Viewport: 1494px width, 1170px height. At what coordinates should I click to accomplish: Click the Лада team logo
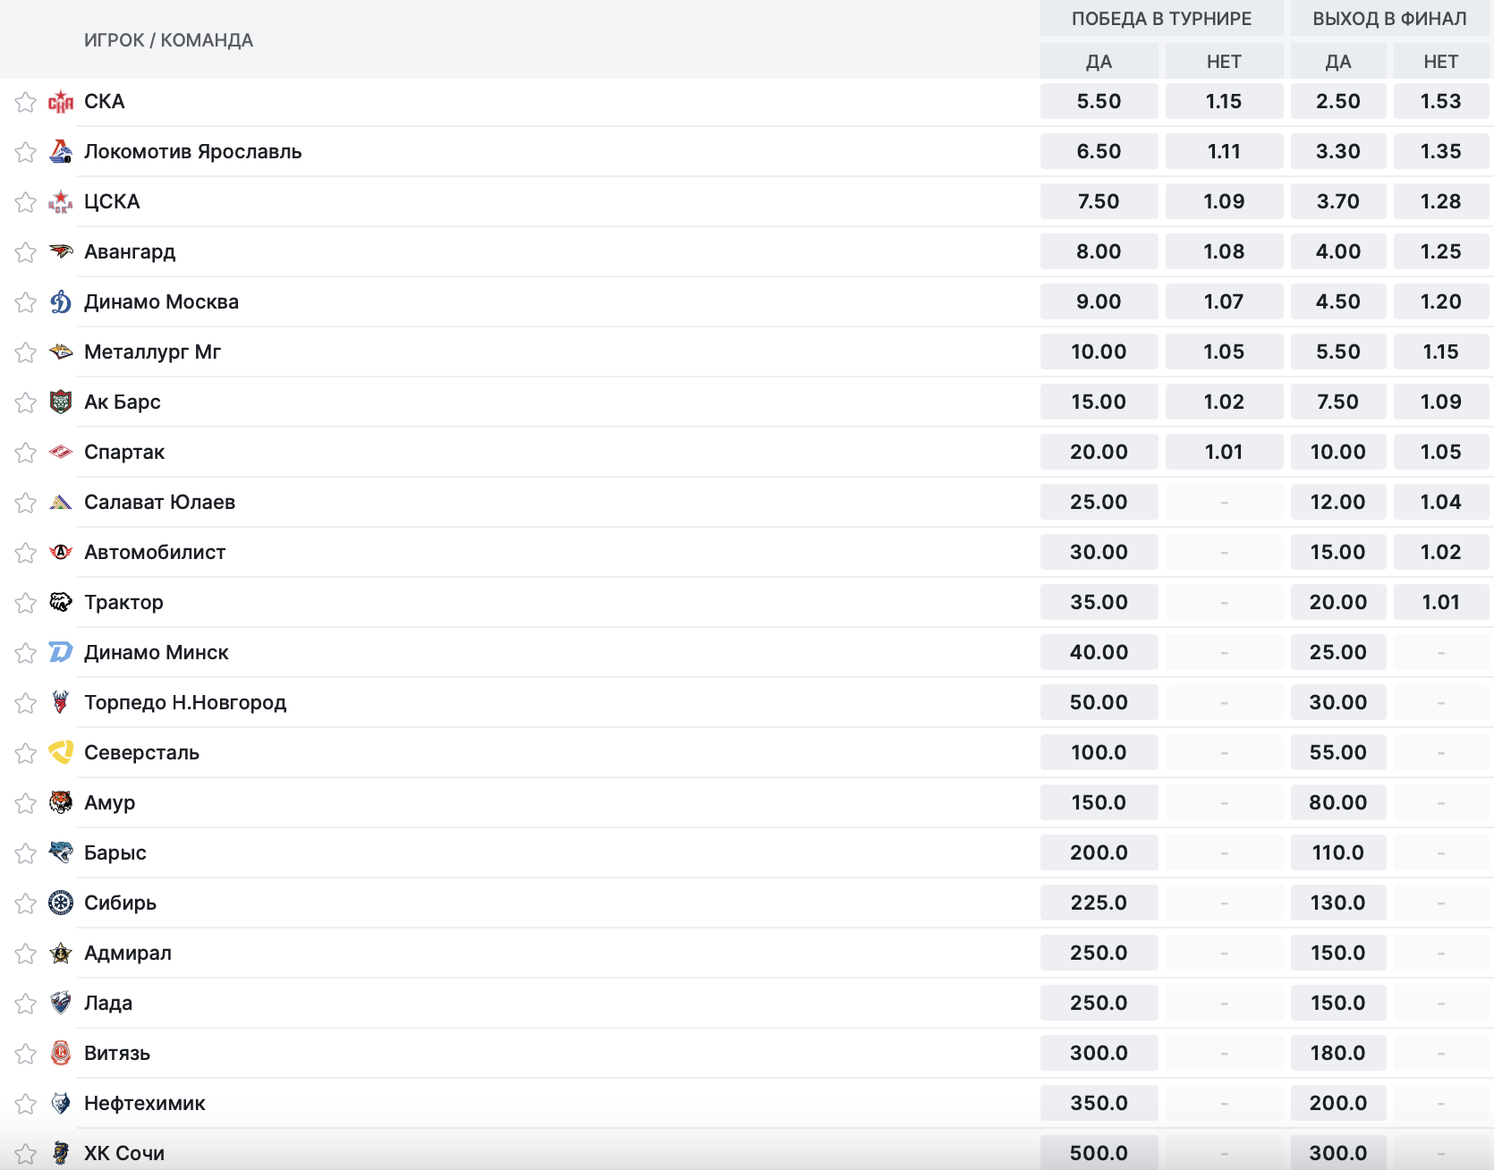61,1004
